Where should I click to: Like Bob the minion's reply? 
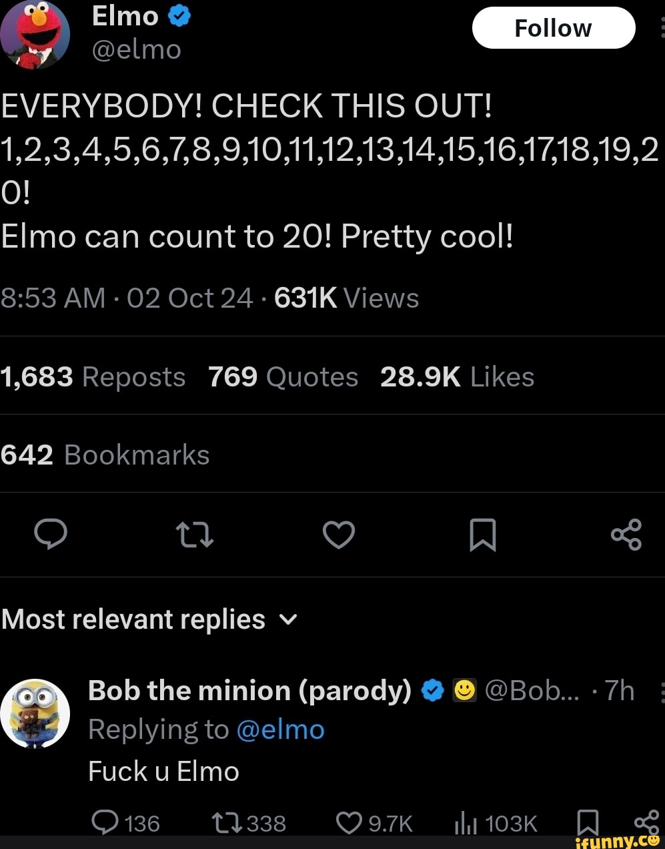tap(349, 823)
